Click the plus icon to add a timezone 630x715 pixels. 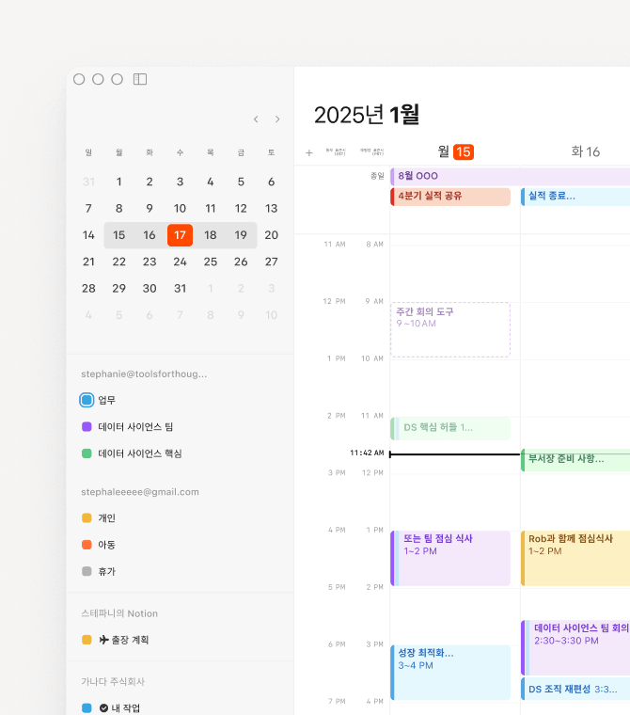(309, 152)
